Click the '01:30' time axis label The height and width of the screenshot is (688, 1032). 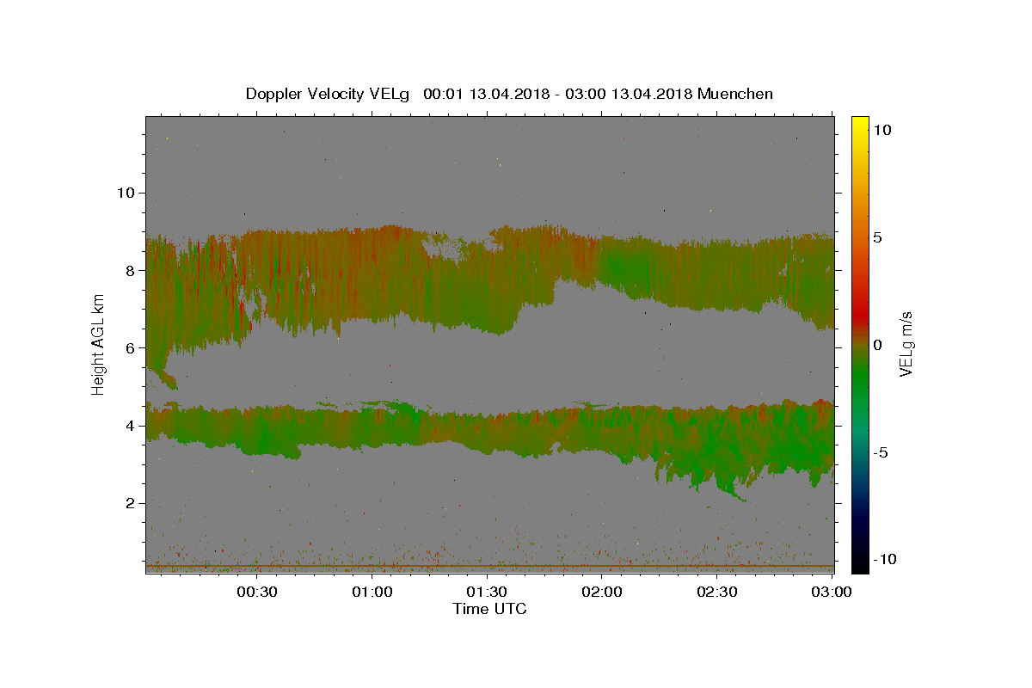(487, 592)
